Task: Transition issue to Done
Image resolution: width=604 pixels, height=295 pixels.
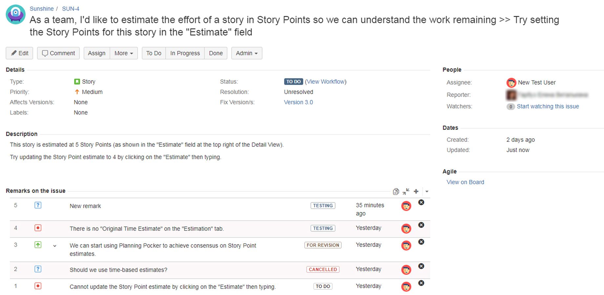Action: (216, 53)
